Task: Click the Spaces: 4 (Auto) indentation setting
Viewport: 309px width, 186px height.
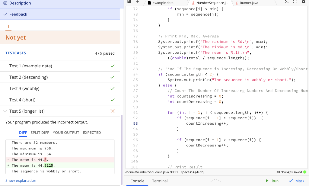Action: click(x=192, y=172)
